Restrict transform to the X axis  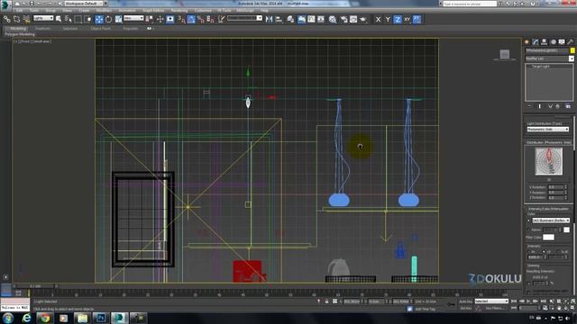378,19
